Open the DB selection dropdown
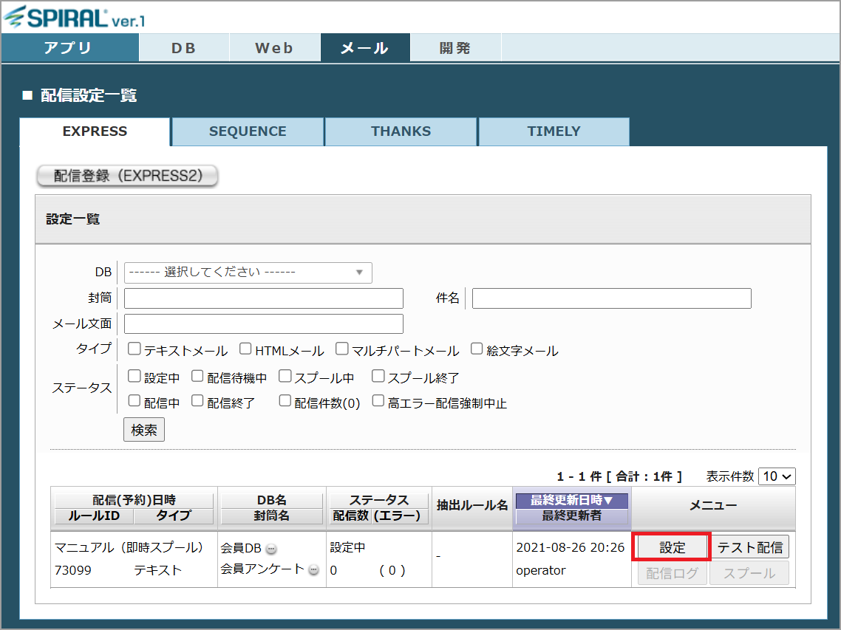The width and height of the screenshot is (841, 630). (x=248, y=273)
